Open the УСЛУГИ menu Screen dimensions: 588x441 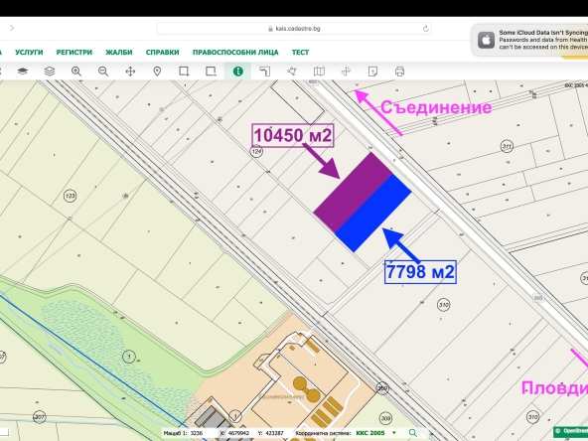[29, 52]
